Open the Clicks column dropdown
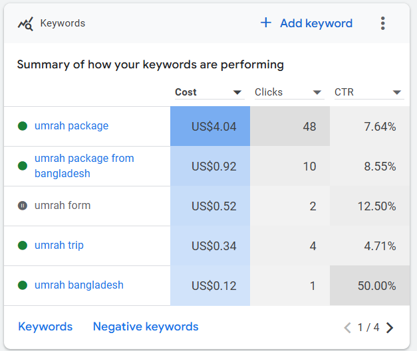 point(317,93)
